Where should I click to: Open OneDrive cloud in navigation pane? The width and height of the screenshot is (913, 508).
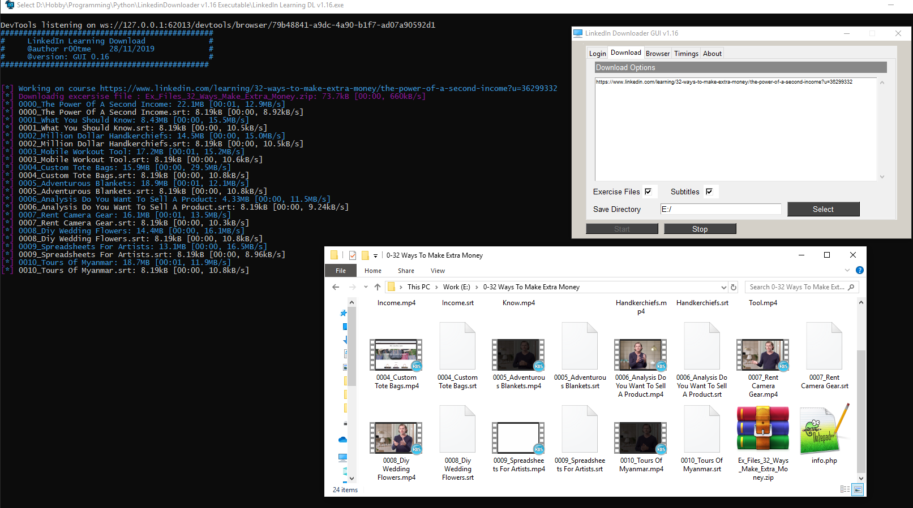343,440
